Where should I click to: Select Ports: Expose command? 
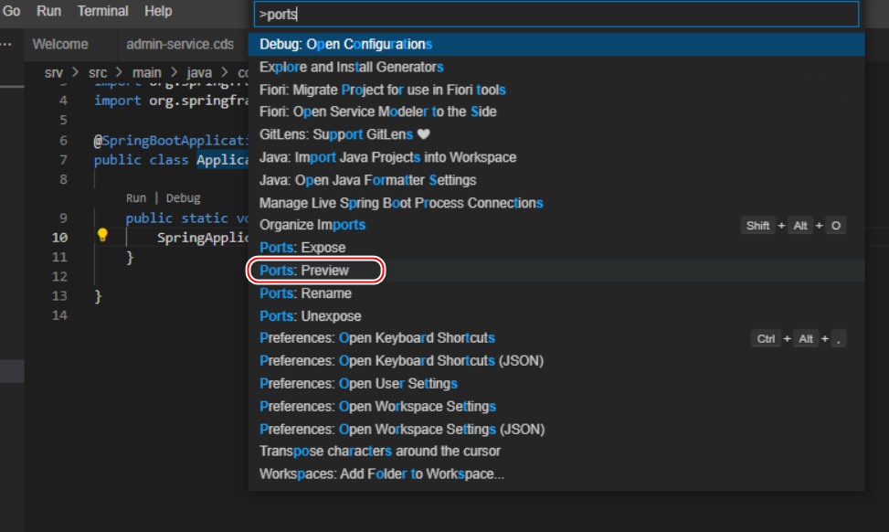point(556,248)
